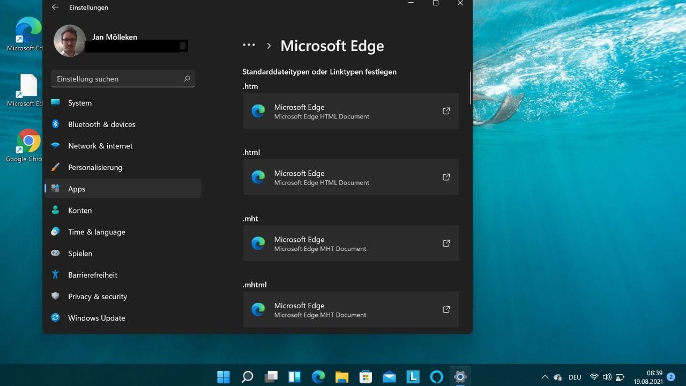The width and height of the screenshot is (686, 386).
Task: Click the open-link icon in the .html row
Action: pos(446,177)
